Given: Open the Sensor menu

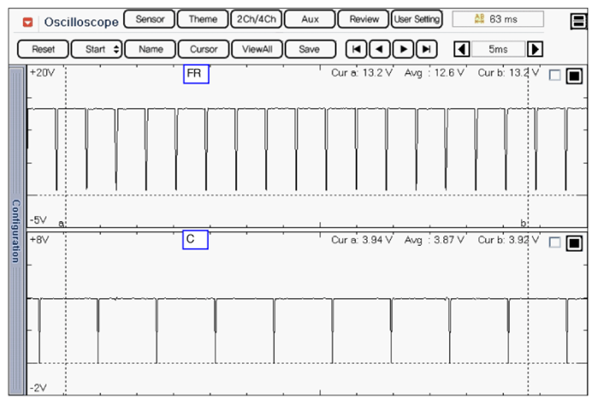Looking at the screenshot, I should point(150,19).
